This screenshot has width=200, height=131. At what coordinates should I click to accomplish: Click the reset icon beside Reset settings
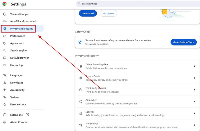(x=5, y=104)
